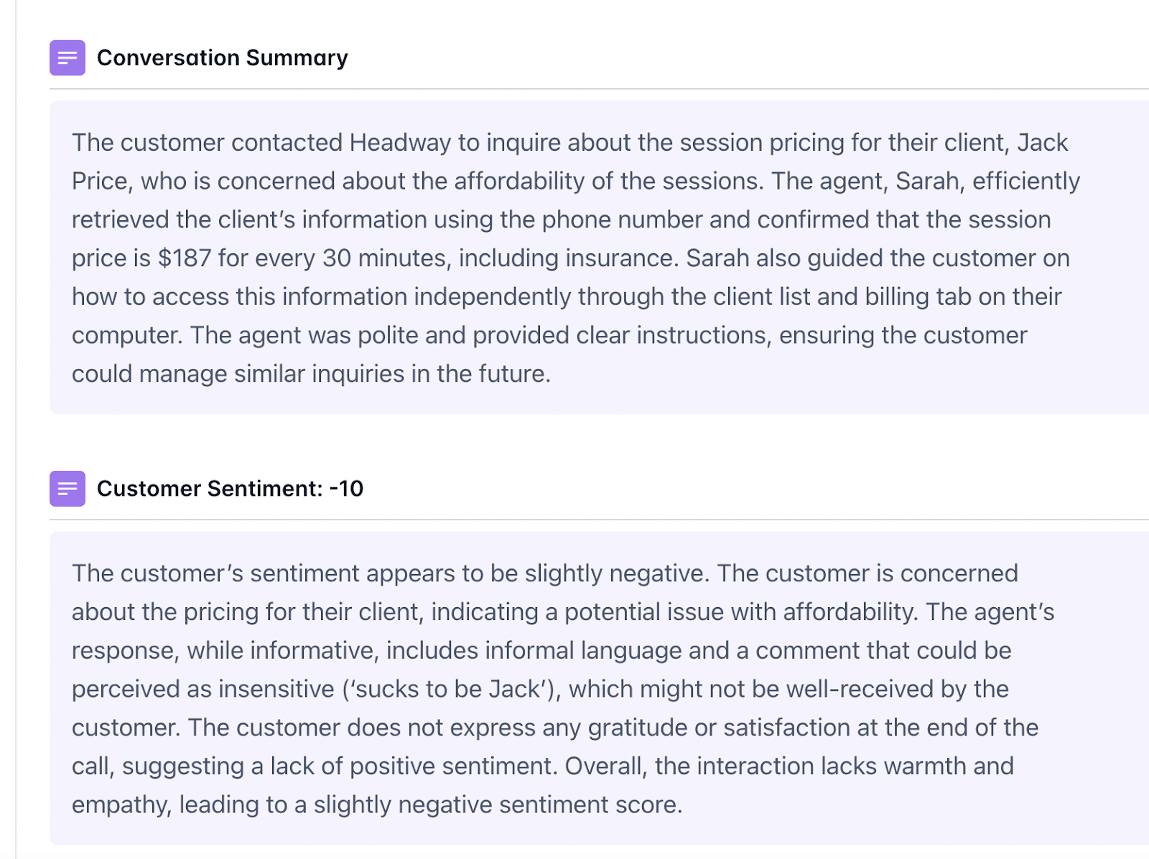The height and width of the screenshot is (859, 1149).
Task: Select the Customer Sentiment: -10 heading
Action: tap(230, 489)
